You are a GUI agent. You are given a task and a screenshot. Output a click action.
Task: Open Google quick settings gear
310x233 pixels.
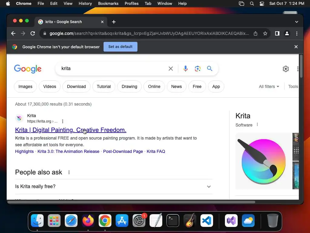click(x=285, y=69)
